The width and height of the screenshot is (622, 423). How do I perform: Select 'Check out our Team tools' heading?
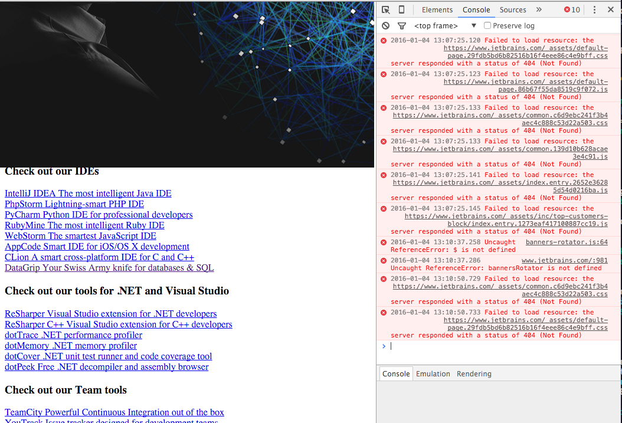tap(66, 390)
